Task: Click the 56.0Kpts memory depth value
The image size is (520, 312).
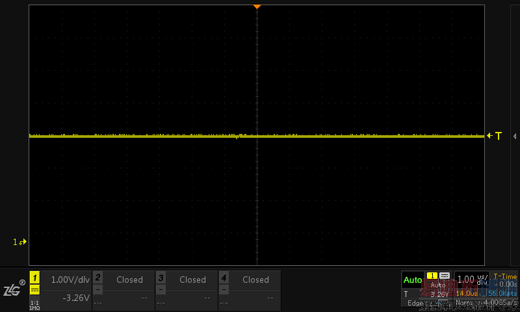Action: (x=502, y=293)
